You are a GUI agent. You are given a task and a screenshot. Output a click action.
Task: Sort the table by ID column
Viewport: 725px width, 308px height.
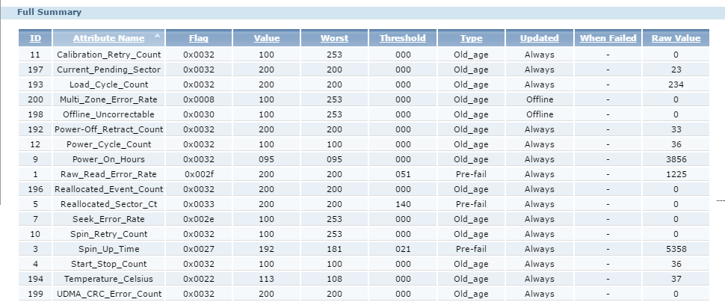35,38
